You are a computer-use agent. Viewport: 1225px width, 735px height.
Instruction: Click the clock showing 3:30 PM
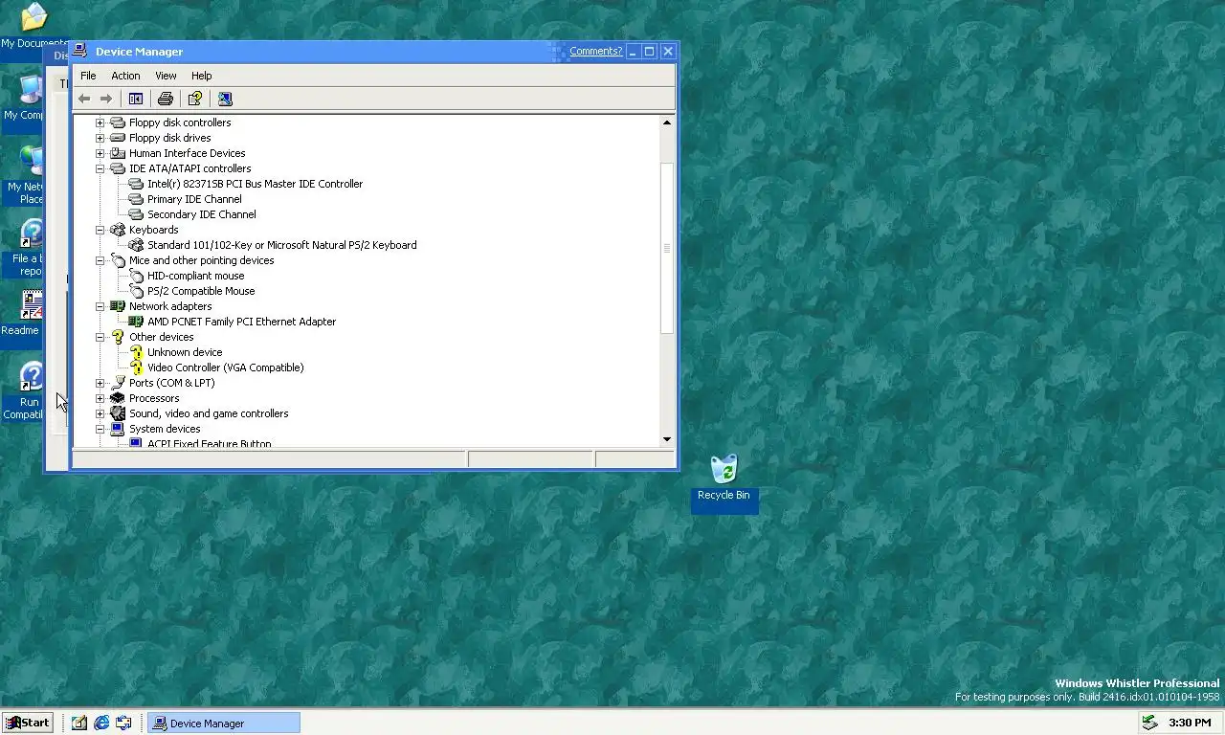point(1190,723)
